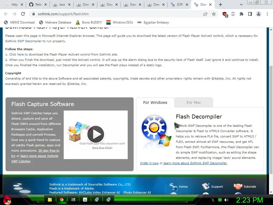
Task: Click the scrollbar up arrow
Action: (x=271, y=30)
